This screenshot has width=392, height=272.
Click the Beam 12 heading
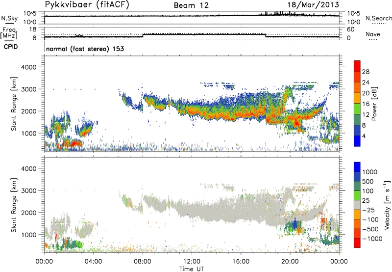(x=191, y=5)
